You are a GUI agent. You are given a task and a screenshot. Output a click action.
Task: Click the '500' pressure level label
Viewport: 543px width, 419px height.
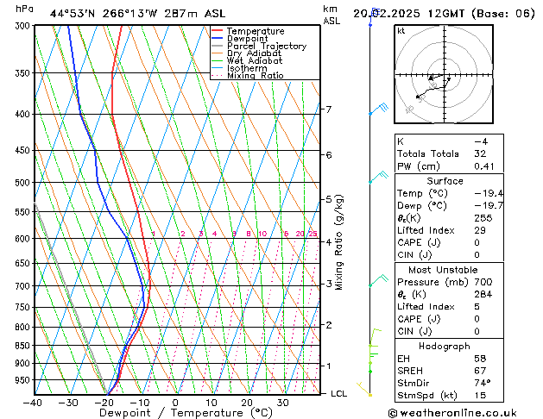24,183
